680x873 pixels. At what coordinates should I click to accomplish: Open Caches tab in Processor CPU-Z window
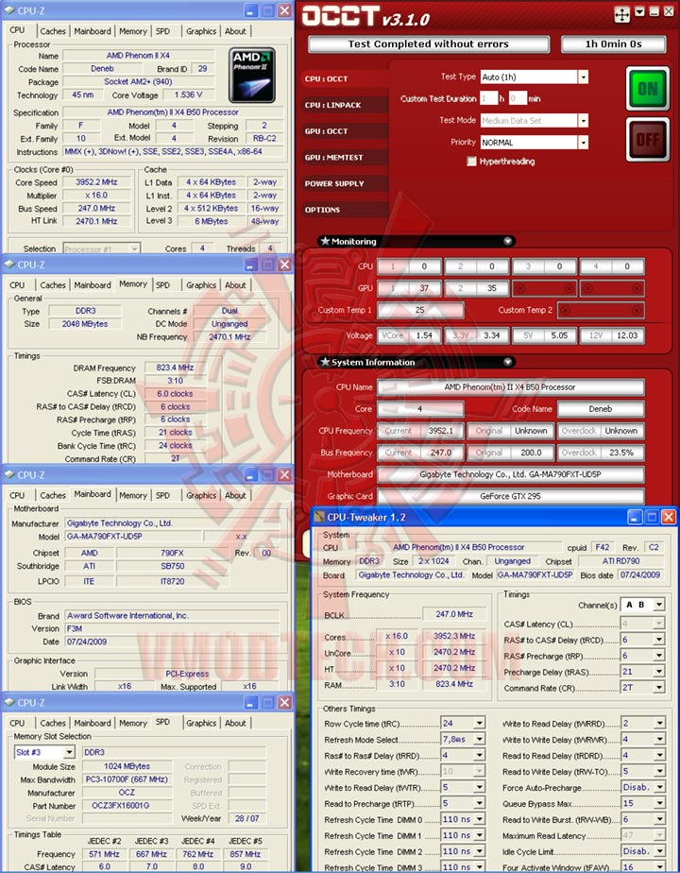coord(53,31)
